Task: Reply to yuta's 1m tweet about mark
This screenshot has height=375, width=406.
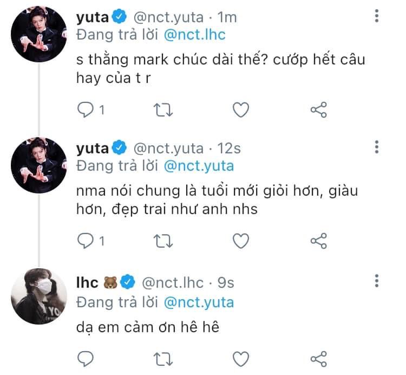Action: coord(86,109)
